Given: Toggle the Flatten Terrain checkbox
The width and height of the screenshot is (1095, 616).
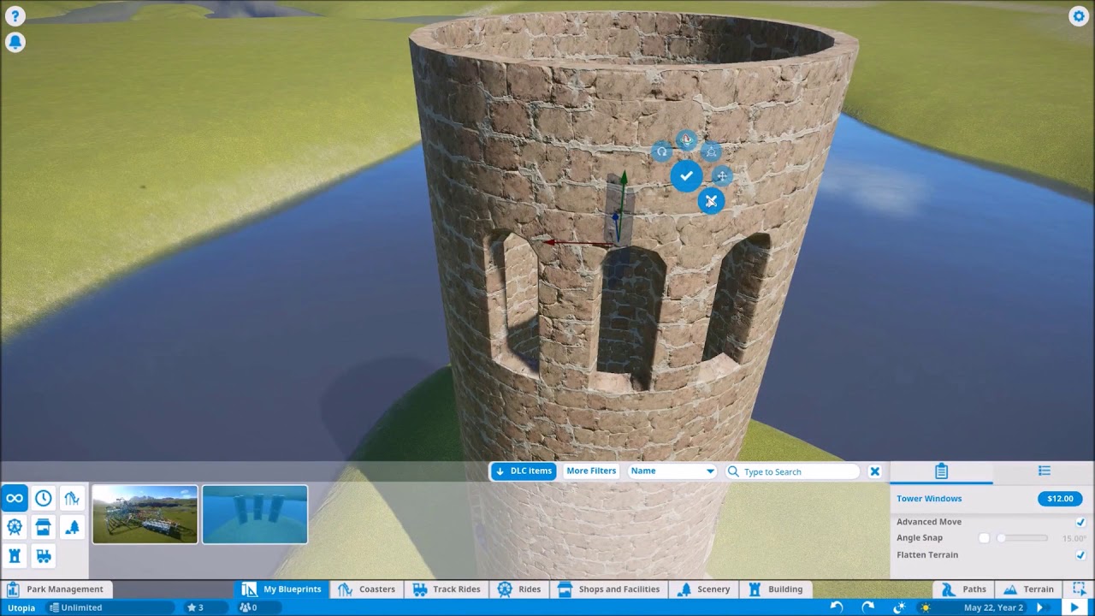Looking at the screenshot, I should coord(1080,555).
